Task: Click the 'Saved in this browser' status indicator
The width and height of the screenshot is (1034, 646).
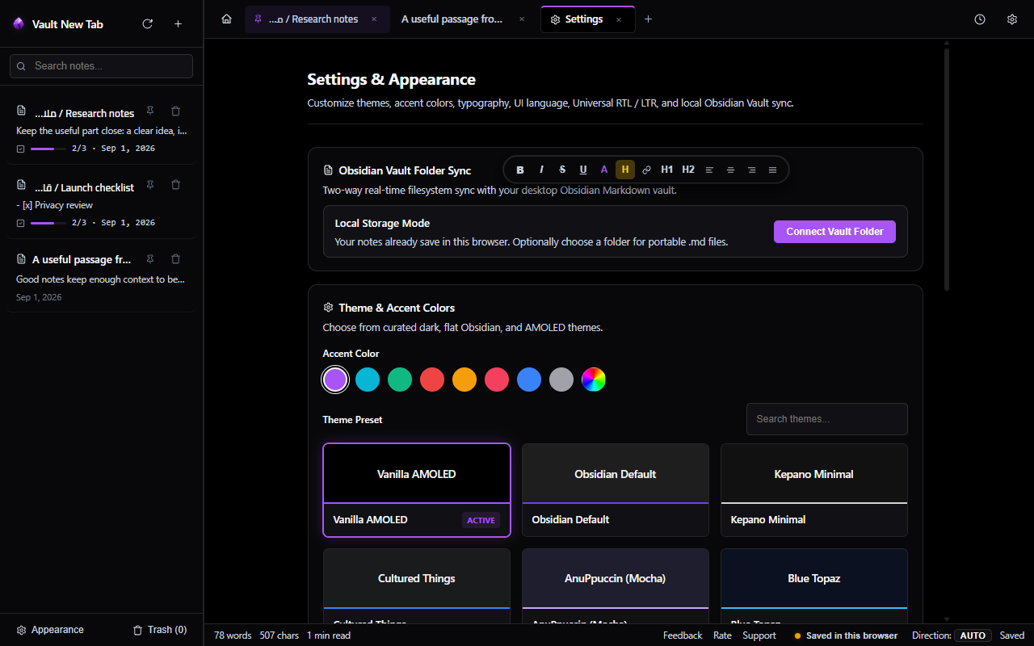Action: tap(846, 636)
